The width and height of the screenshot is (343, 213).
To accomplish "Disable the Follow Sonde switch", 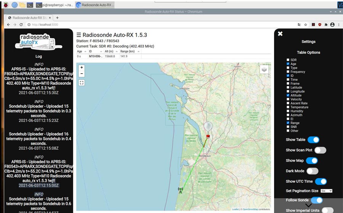I will click(317, 200).
